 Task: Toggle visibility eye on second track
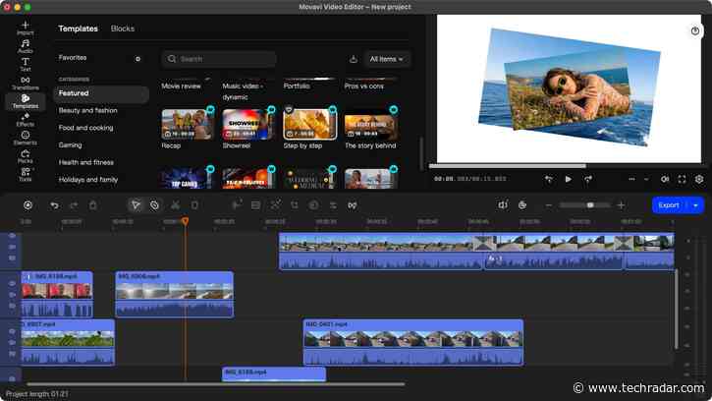(x=12, y=284)
